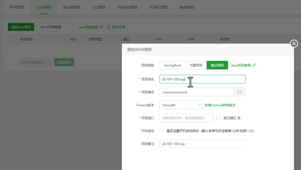This screenshot has width=301, height=170.
Task: Click the 根目录 column header
Action: [x=225, y=39]
